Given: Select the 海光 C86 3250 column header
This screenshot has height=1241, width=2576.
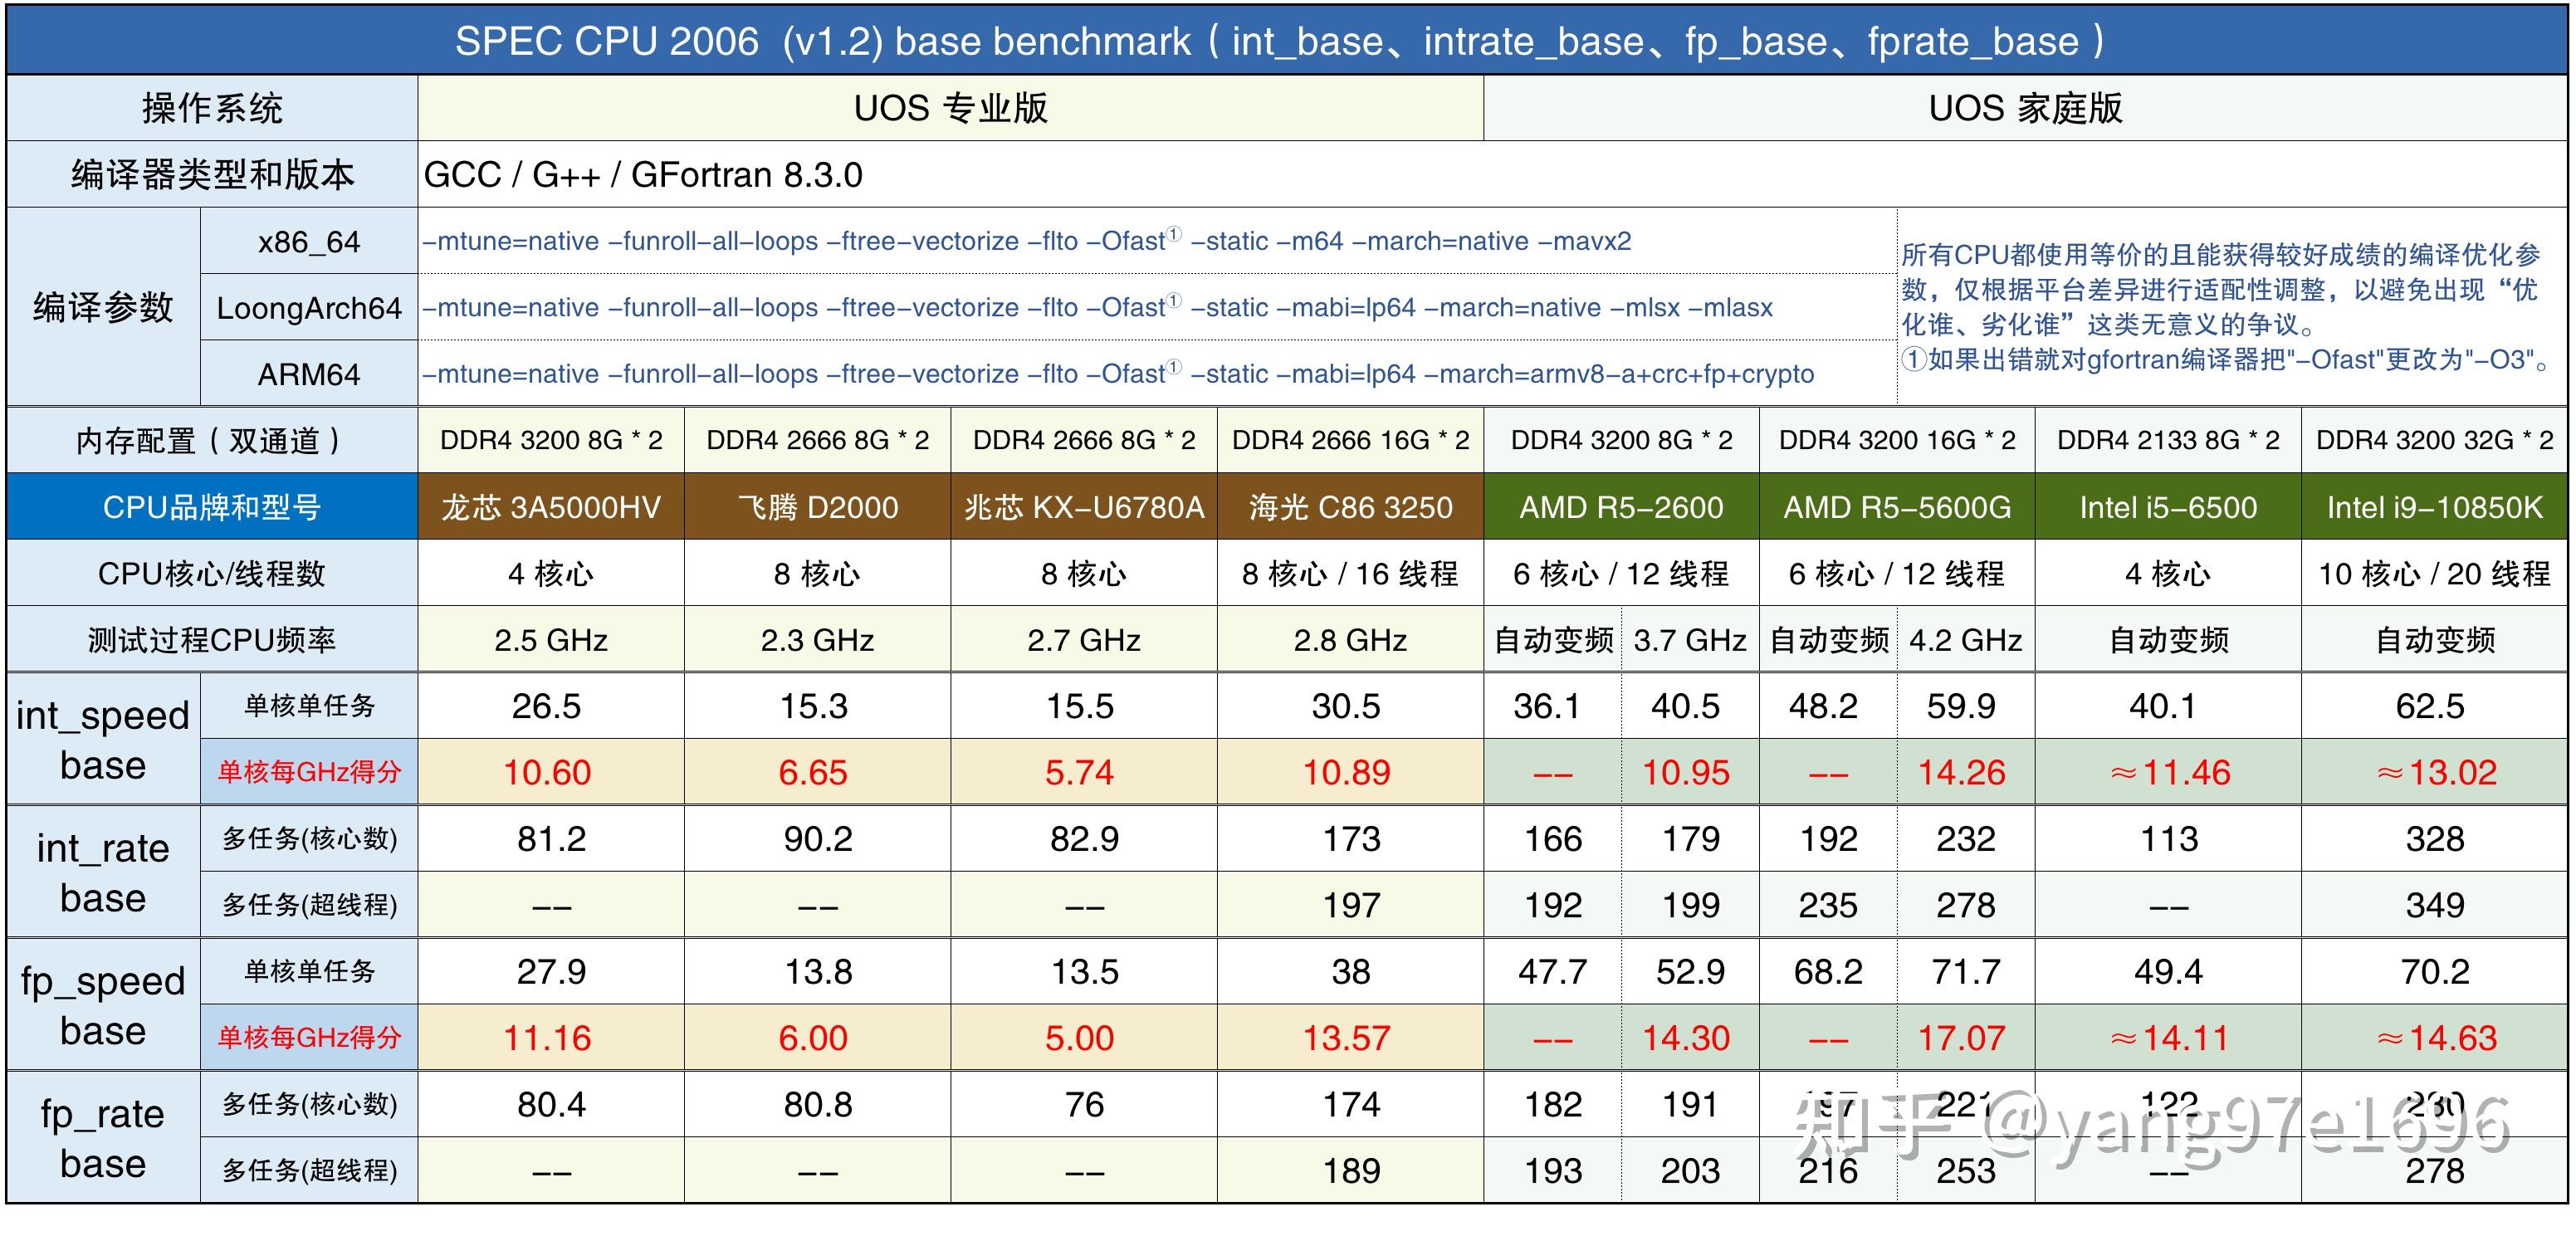Looking at the screenshot, I should pos(1350,507).
